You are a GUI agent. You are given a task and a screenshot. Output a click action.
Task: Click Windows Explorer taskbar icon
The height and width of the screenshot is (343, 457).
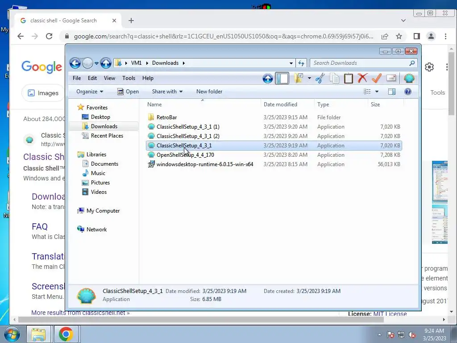(38, 334)
